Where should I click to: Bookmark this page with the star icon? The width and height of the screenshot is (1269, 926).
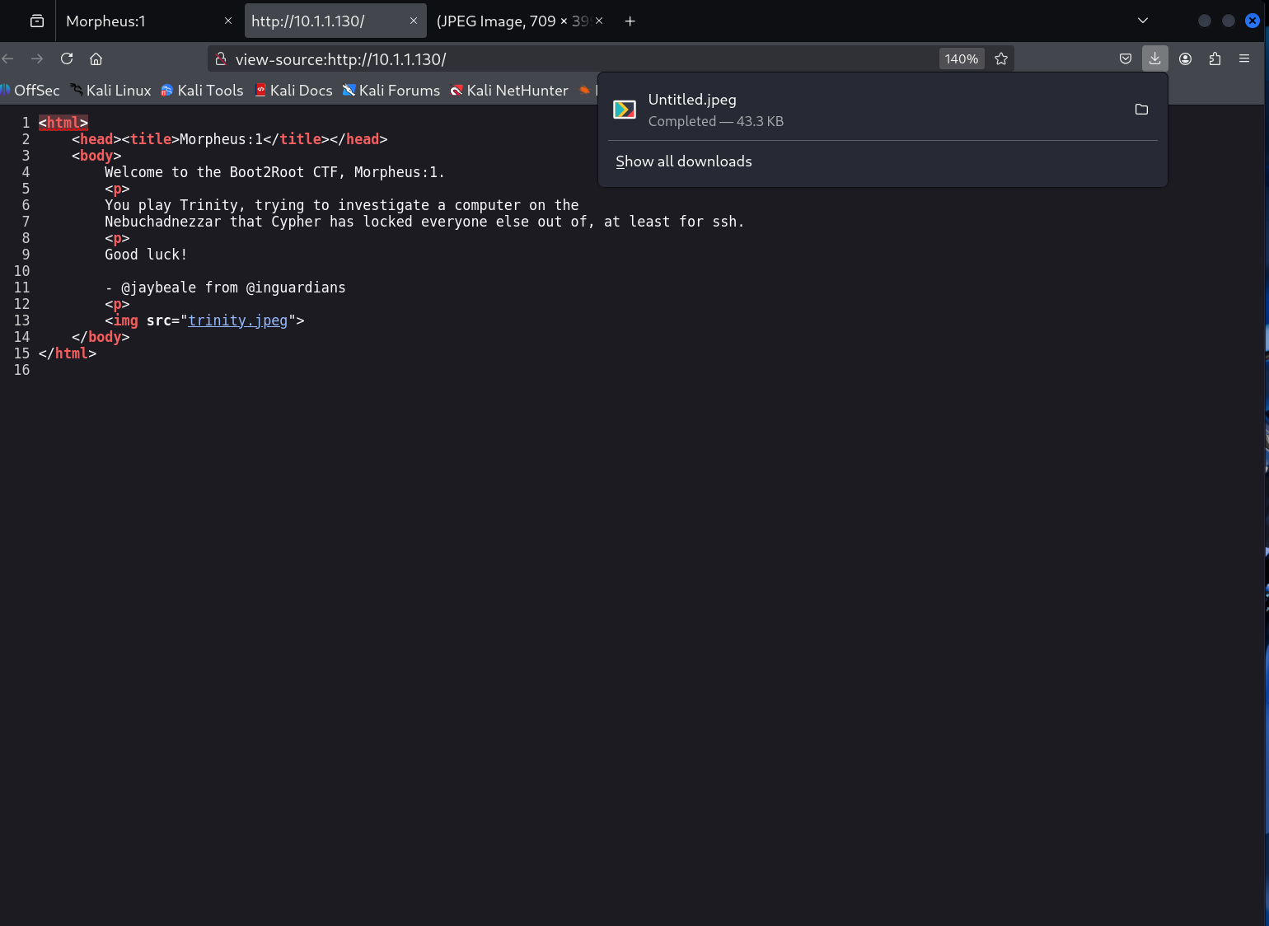pyautogui.click(x=1001, y=58)
